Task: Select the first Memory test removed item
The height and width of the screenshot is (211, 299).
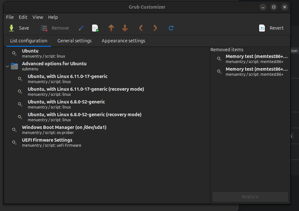Action: click(x=250, y=59)
